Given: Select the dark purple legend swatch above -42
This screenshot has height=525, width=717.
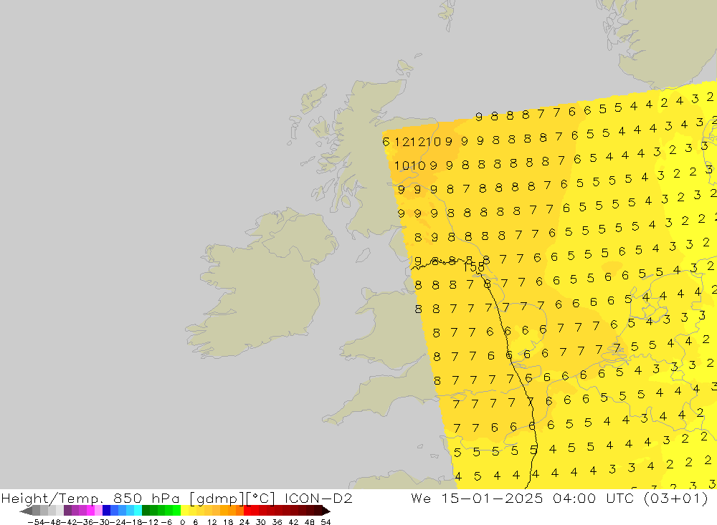Looking at the screenshot, I should point(67,511).
